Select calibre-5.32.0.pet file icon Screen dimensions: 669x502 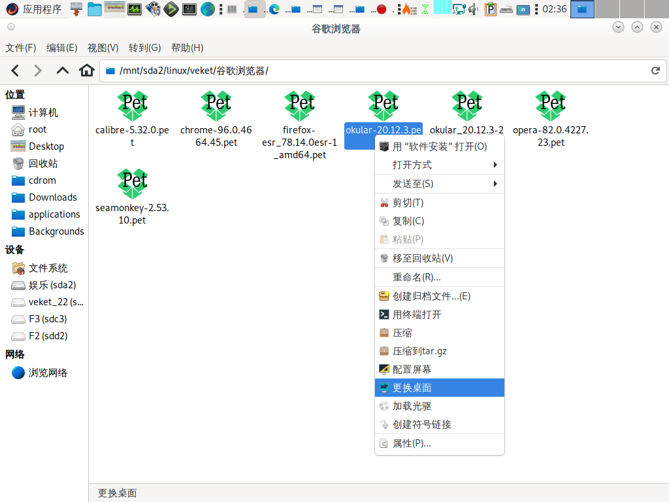[132, 105]
